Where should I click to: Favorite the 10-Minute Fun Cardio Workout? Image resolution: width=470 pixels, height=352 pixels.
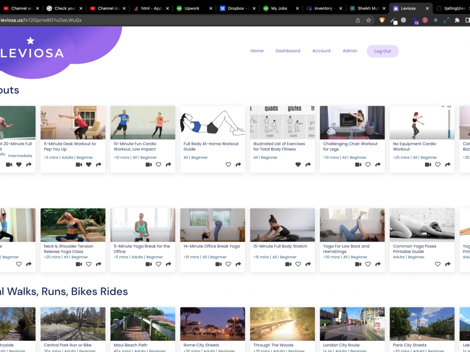(x=158, y=165)
